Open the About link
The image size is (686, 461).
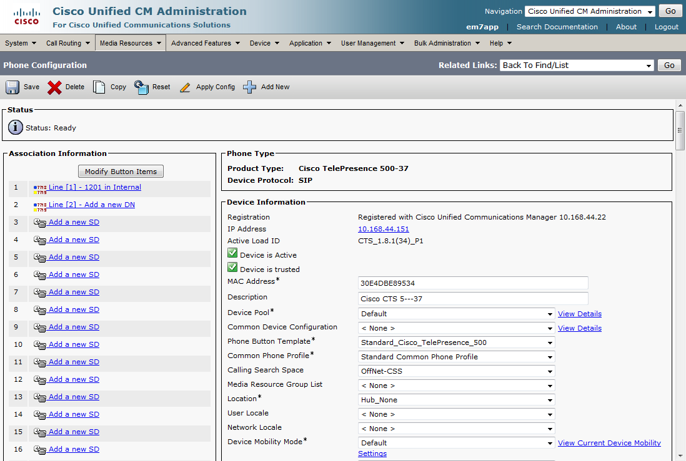(x=626, y=27)
